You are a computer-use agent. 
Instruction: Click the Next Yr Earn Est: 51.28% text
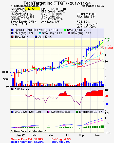[27, 142]
